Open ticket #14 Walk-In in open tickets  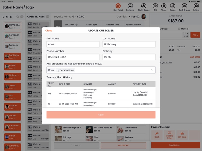[35, 43]
